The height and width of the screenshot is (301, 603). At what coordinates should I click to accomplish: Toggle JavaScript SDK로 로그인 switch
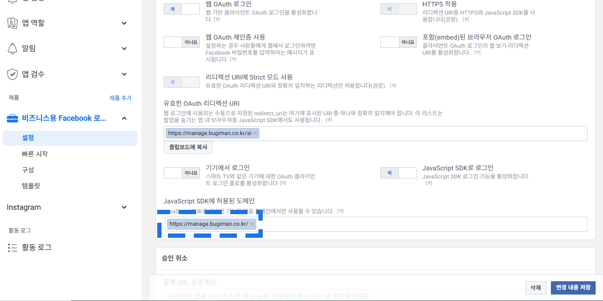[398, 173]
